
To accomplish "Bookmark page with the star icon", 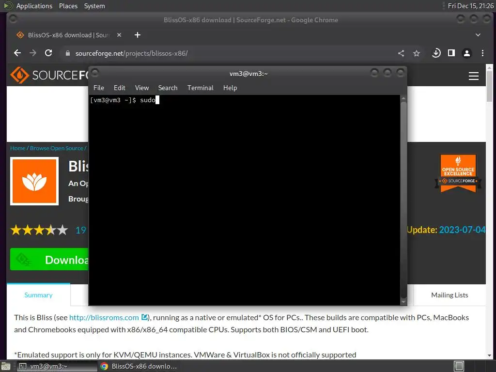I will 417,53.
